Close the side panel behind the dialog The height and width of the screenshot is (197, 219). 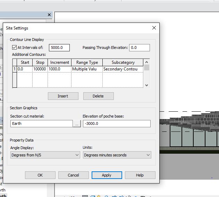(x=49, y=15)
